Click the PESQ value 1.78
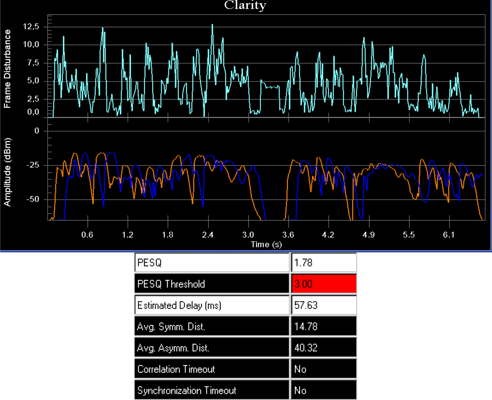Image resolution: width=492 pixels, height=400 pixels. pos(324,263)
